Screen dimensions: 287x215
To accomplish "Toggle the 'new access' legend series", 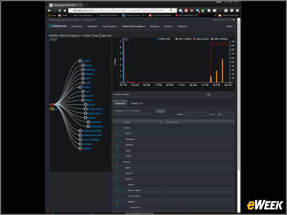I will [x=201, y=39].
